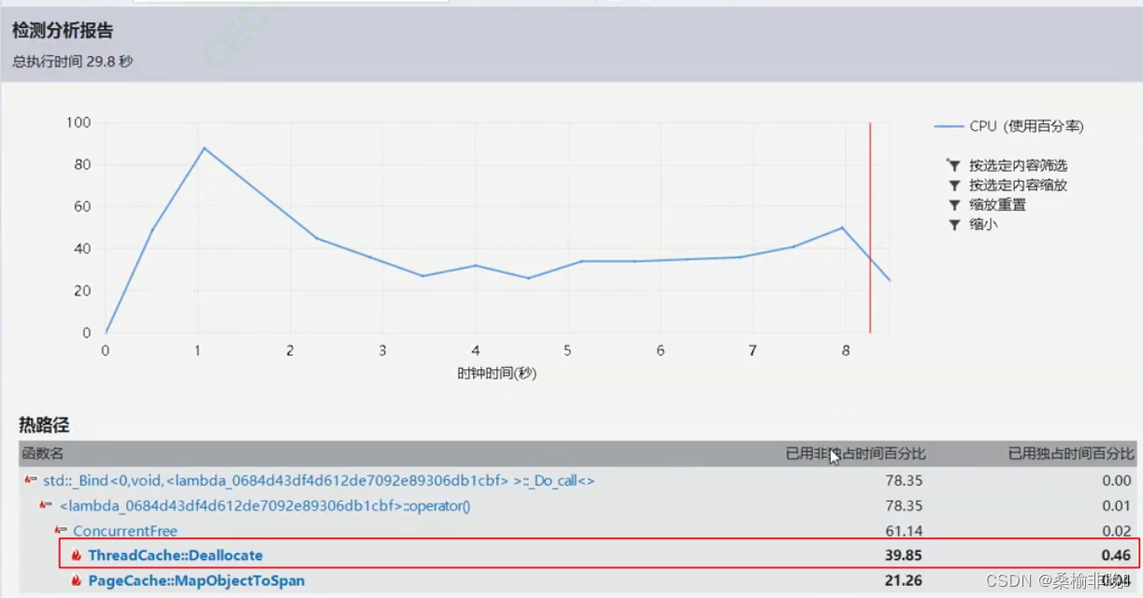Click the 时钟时间(秒) axis label
Image resolution: width=1143 pixels, height=598 pixels.
click(x=497, y=373)
